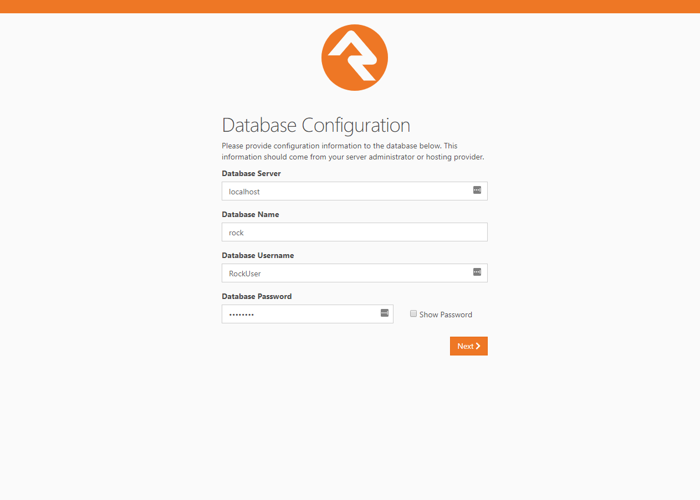Screen dimensions: 700x500
Task: Click the Database Password label
Action: coord(257,296)
